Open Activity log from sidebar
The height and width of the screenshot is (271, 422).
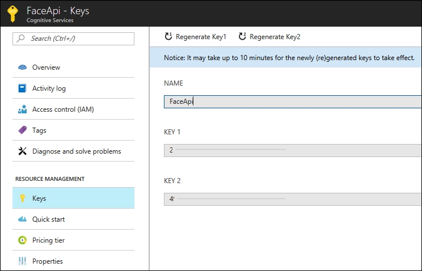tap(49, 88)
